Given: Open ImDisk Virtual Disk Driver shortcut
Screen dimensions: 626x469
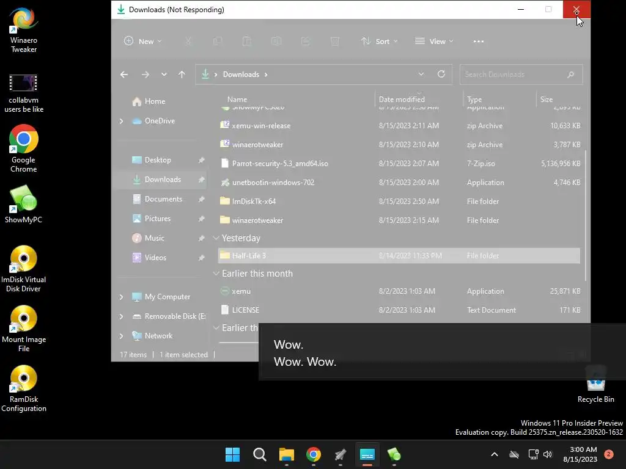Looking at the screenshot, I should 23,269.
